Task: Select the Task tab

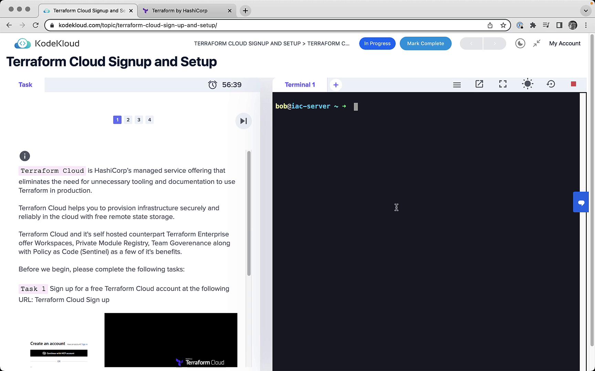Action: (x=25, y=85)
